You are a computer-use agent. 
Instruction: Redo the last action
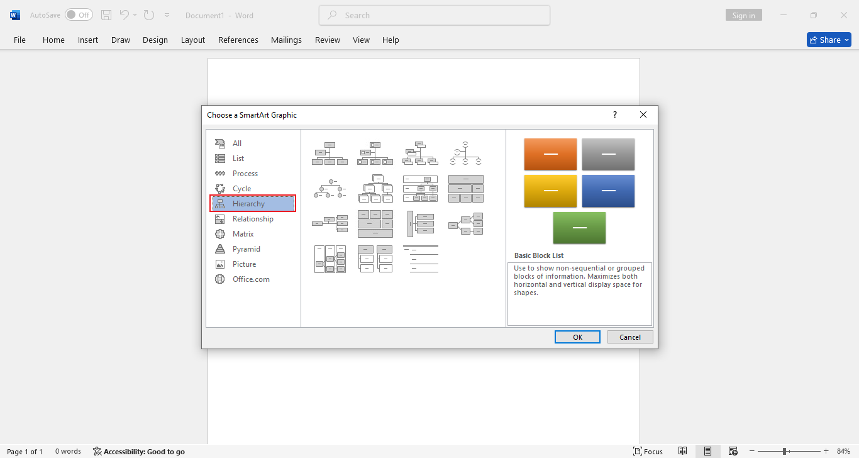[x=149, y=15]
